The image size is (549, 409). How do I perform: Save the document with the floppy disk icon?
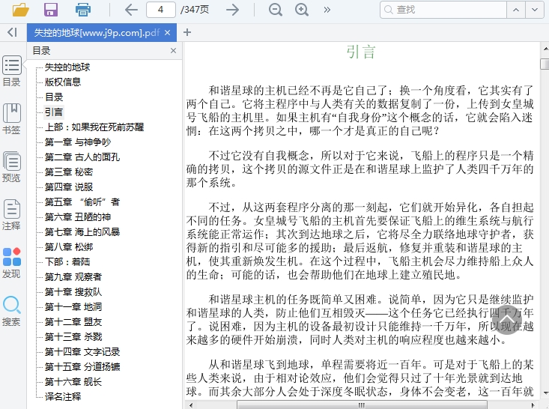(x=51, y=10)
